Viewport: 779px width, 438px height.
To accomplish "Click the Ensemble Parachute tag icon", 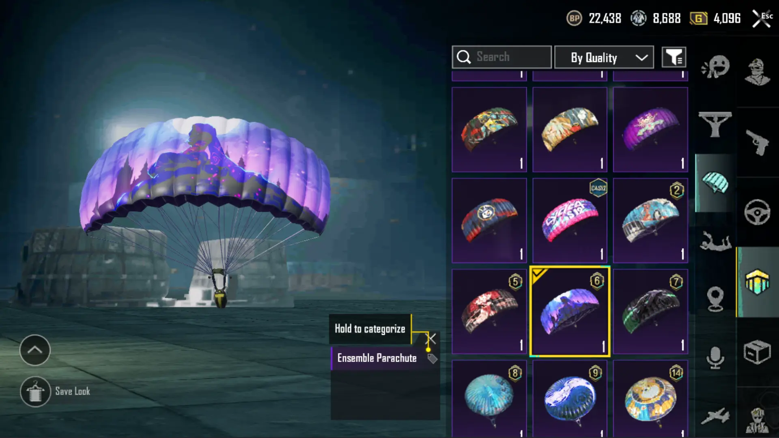I will 433,359.
